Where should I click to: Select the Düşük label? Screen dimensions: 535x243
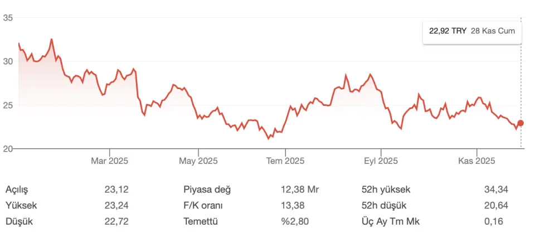point(20,222)
